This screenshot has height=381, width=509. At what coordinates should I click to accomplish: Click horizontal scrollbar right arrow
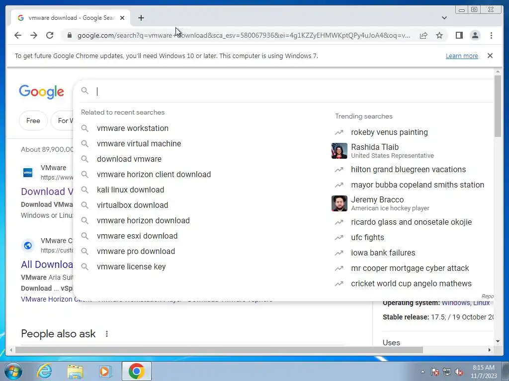(x=490, y=350)
